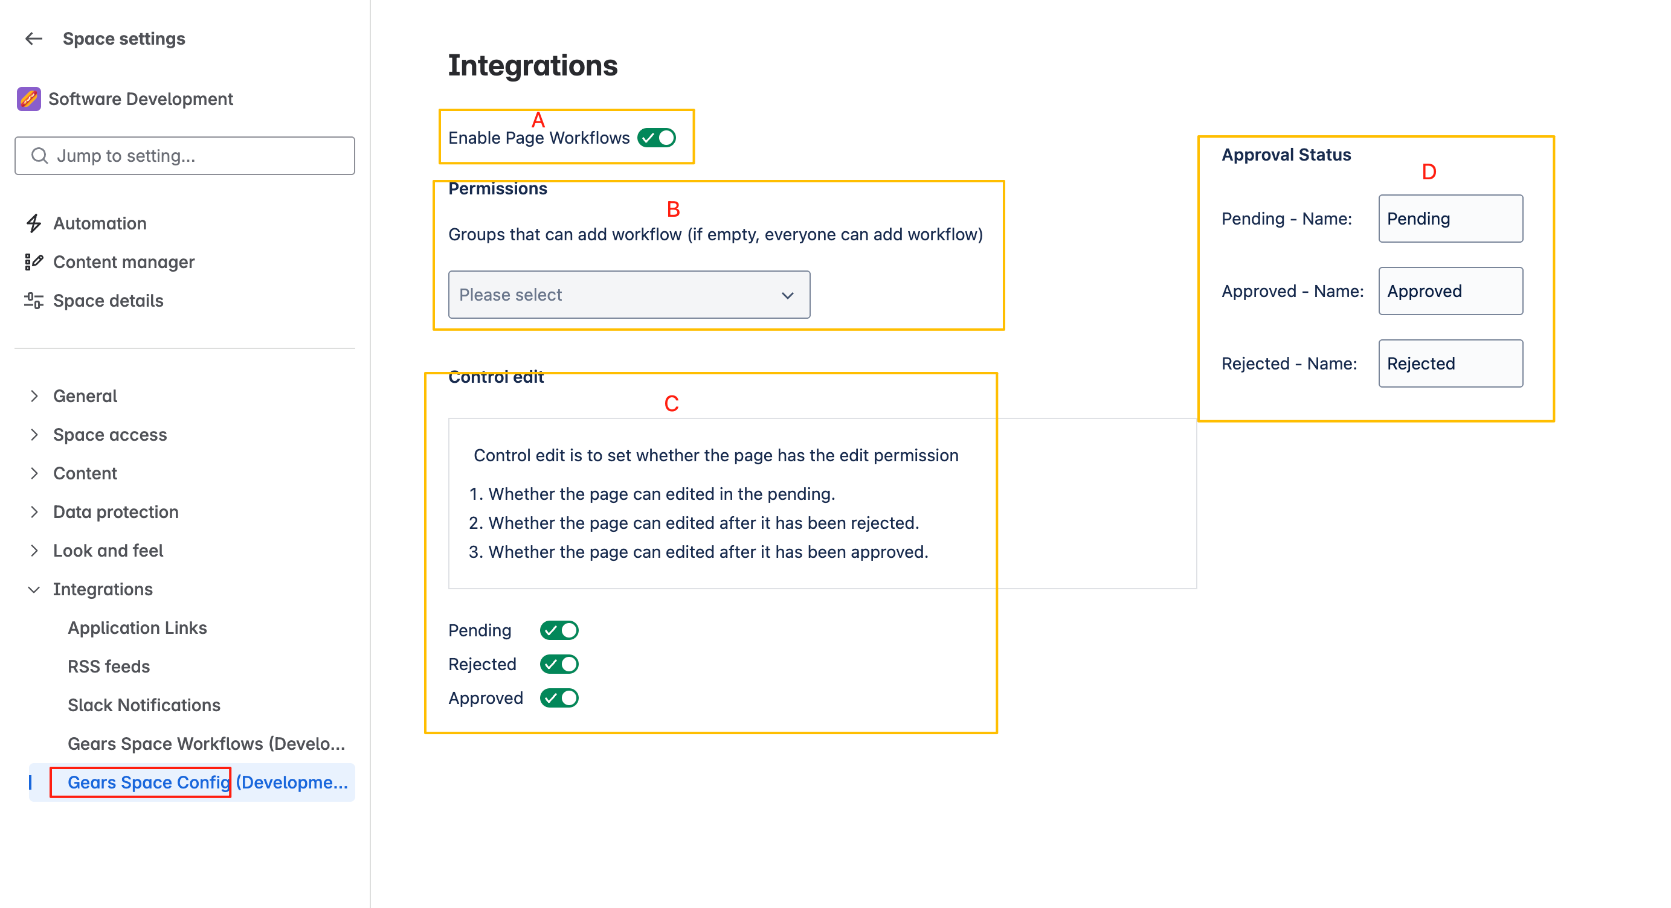Open Slack Notifications settings
The height and width of the screenshot is (908, 1671).
pyautogui.click(x=144, y=705)
